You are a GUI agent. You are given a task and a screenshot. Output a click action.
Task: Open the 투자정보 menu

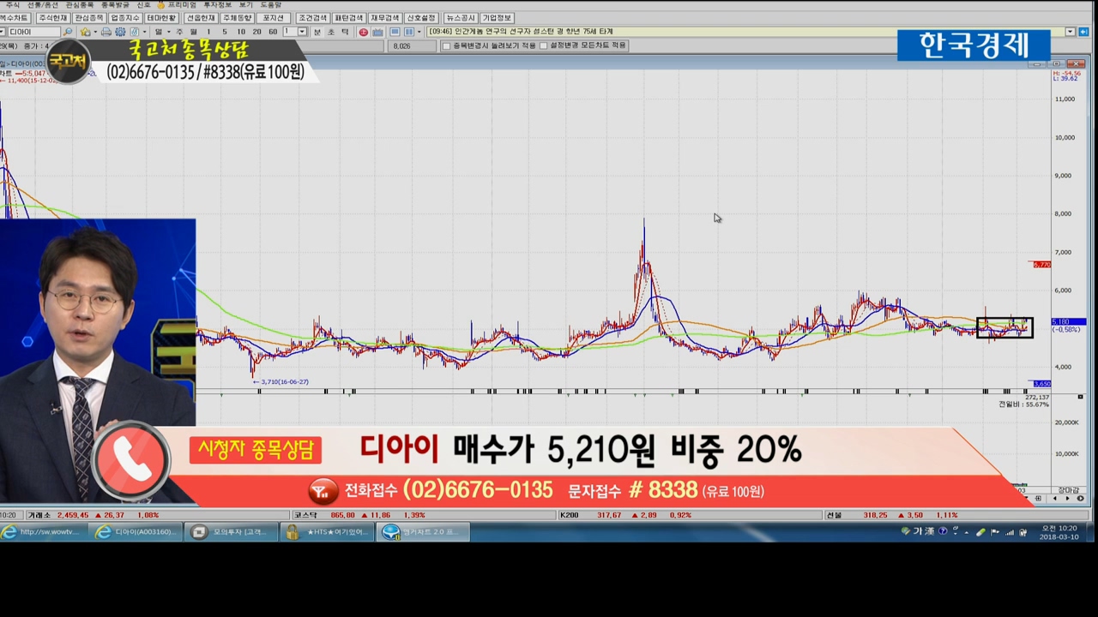[x=217, y=5]
